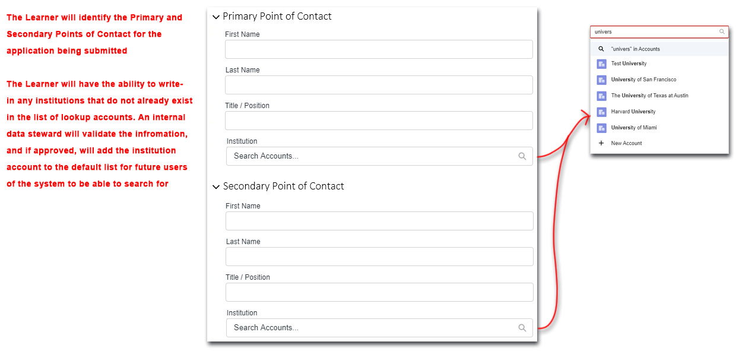Choose the New Account option
Screen dimensions: 739x351
pyautogui.click(x=626, y=143)
